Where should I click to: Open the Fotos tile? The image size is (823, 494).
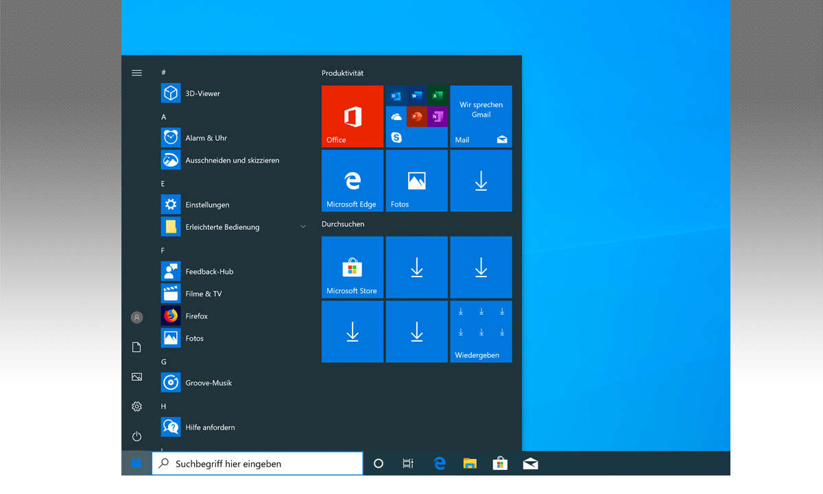(416, 181)
